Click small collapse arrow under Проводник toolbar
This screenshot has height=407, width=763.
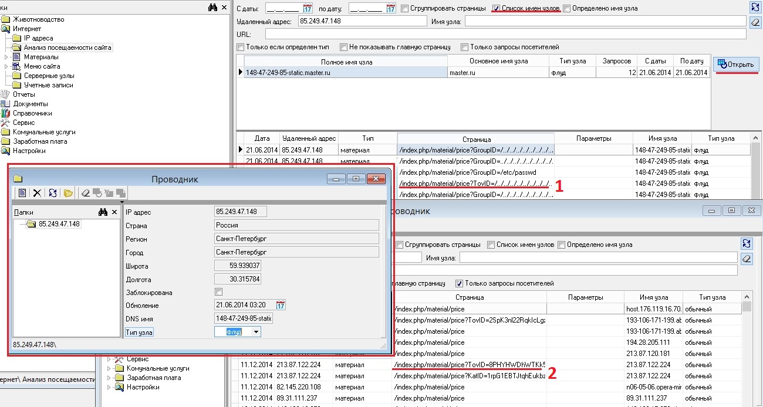[122, 202]
